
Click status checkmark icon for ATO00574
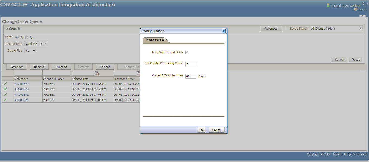coord(5,84)
